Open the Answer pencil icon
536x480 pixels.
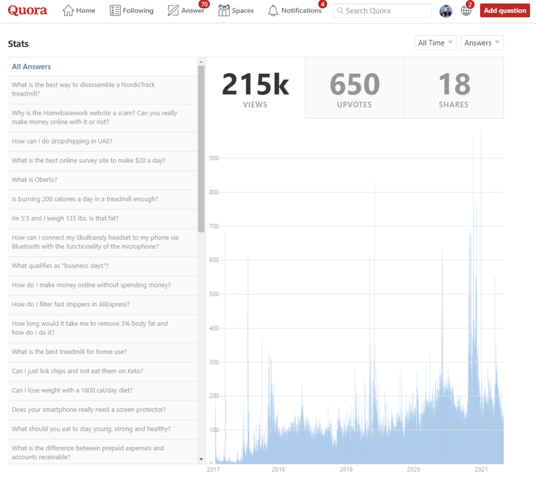(x=173, y=10)
